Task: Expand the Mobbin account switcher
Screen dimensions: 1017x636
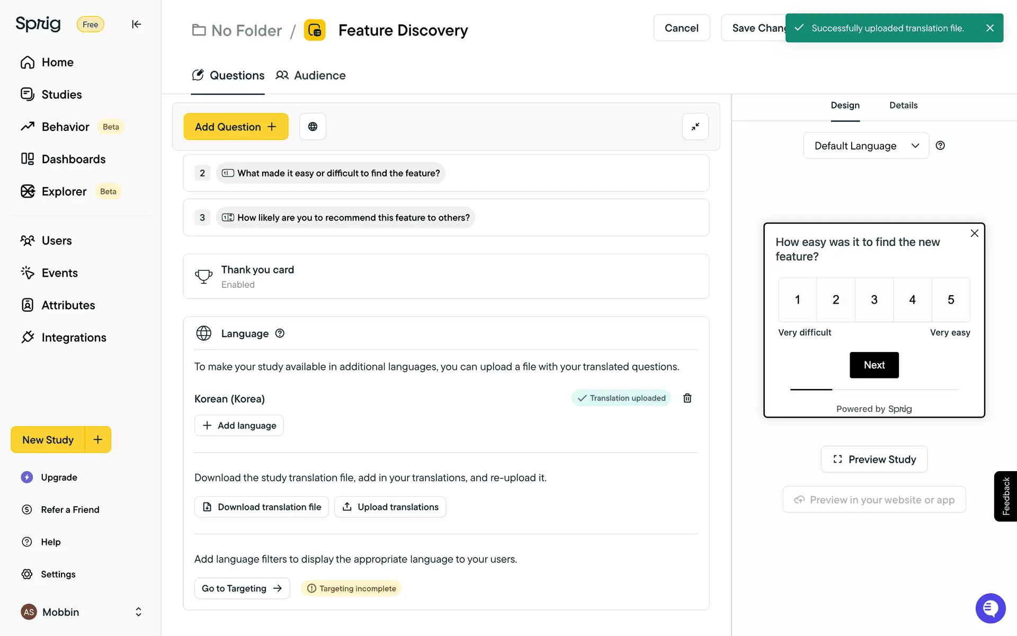Action: (138, 612)
